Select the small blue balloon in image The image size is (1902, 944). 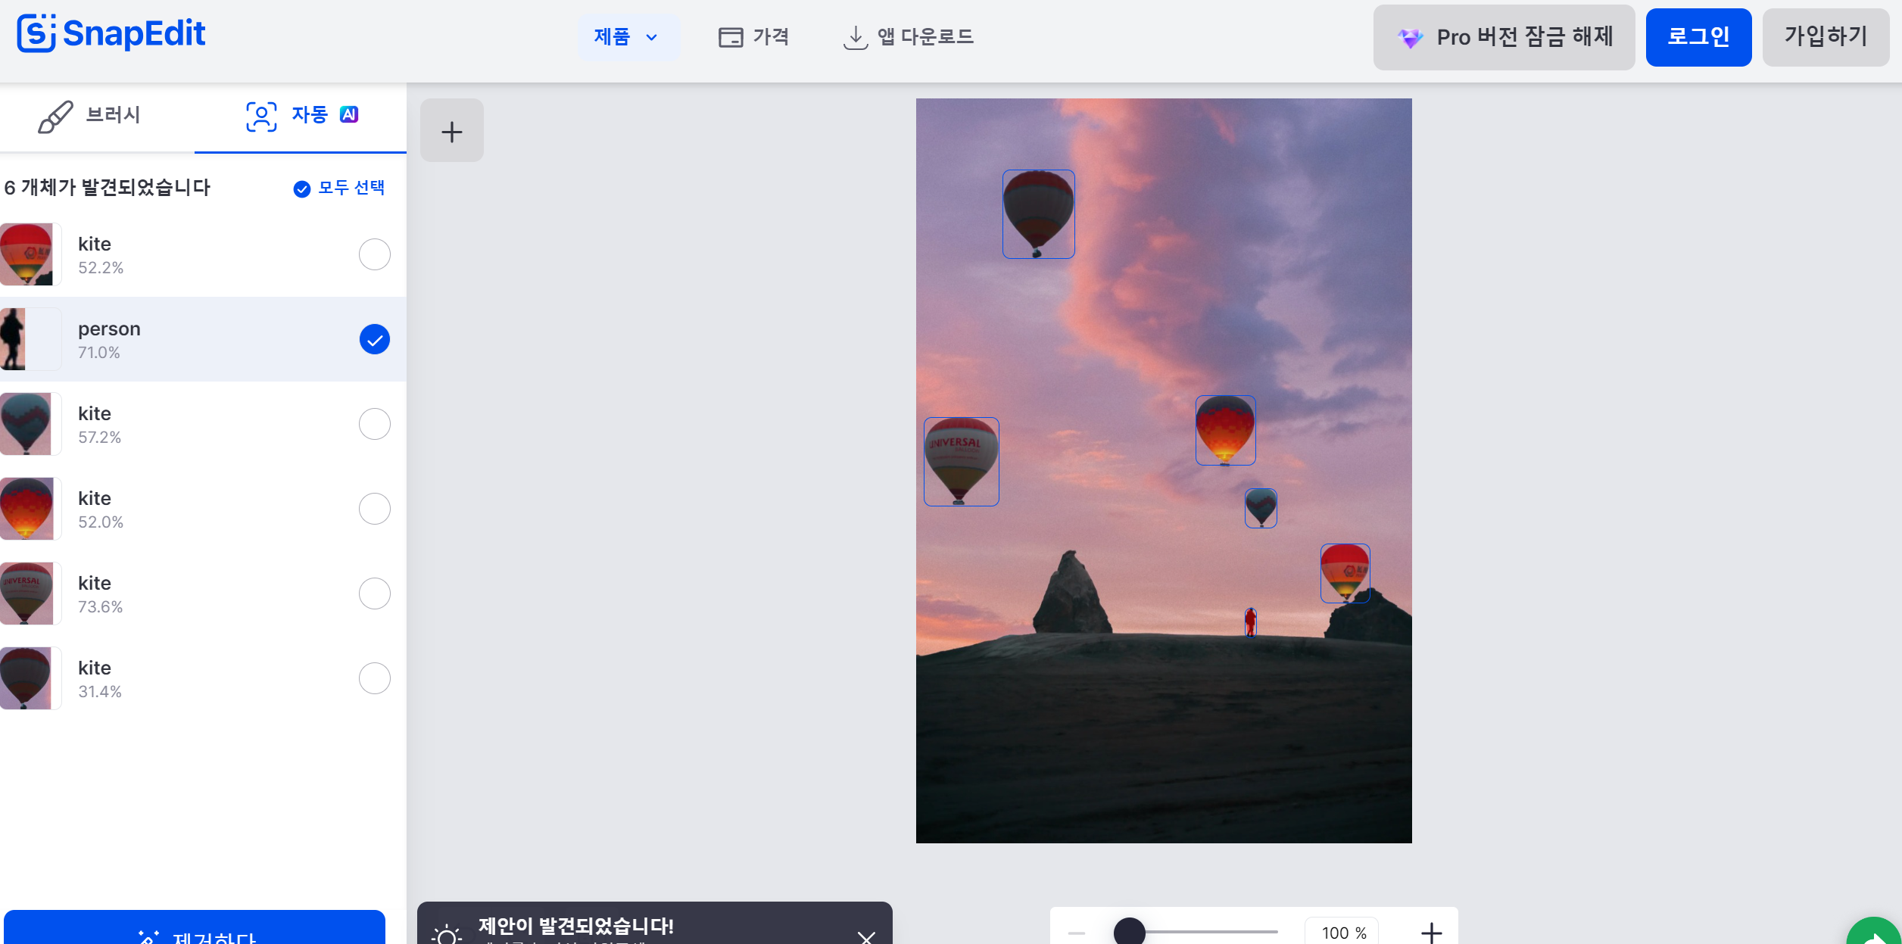pyautogui.click(x=1261, y=508)
